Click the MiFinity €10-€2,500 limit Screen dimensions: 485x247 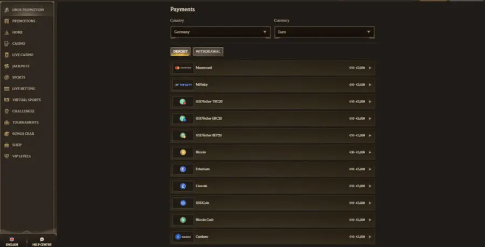[x=357, y=85]
